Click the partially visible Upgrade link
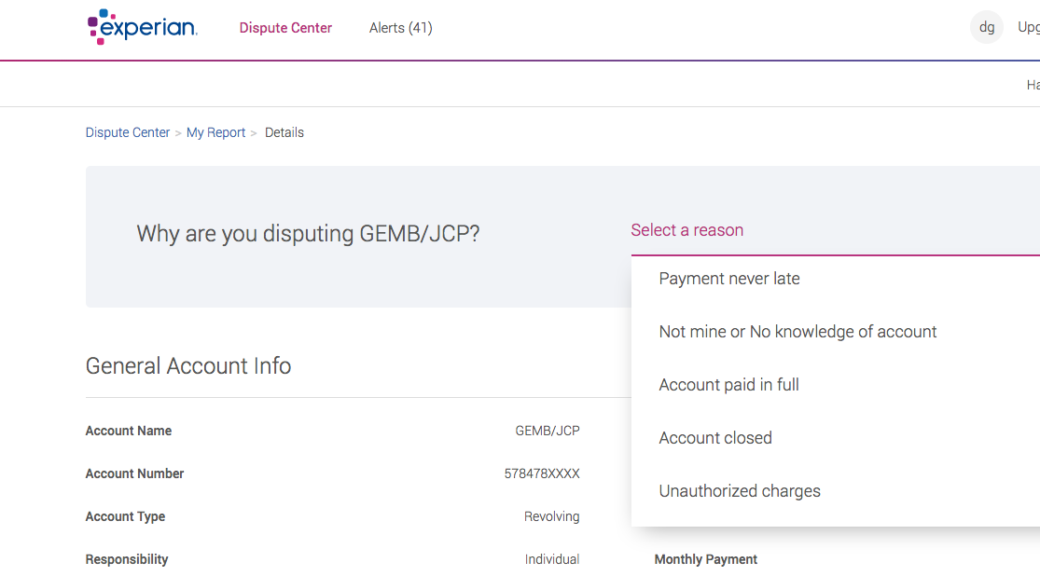 point(1028,28)
